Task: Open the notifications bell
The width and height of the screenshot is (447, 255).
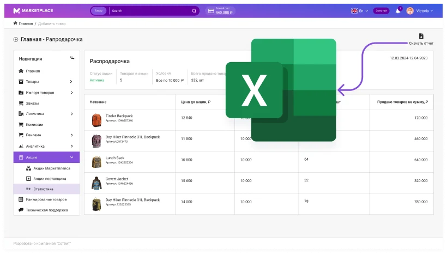Action: click(398, 11)
